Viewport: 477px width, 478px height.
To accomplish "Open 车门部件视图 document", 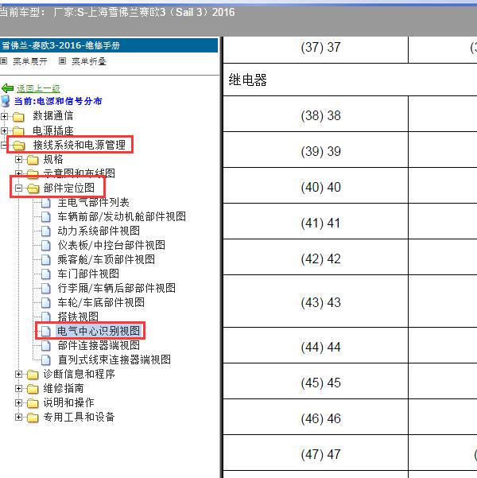I will [88, 274].
